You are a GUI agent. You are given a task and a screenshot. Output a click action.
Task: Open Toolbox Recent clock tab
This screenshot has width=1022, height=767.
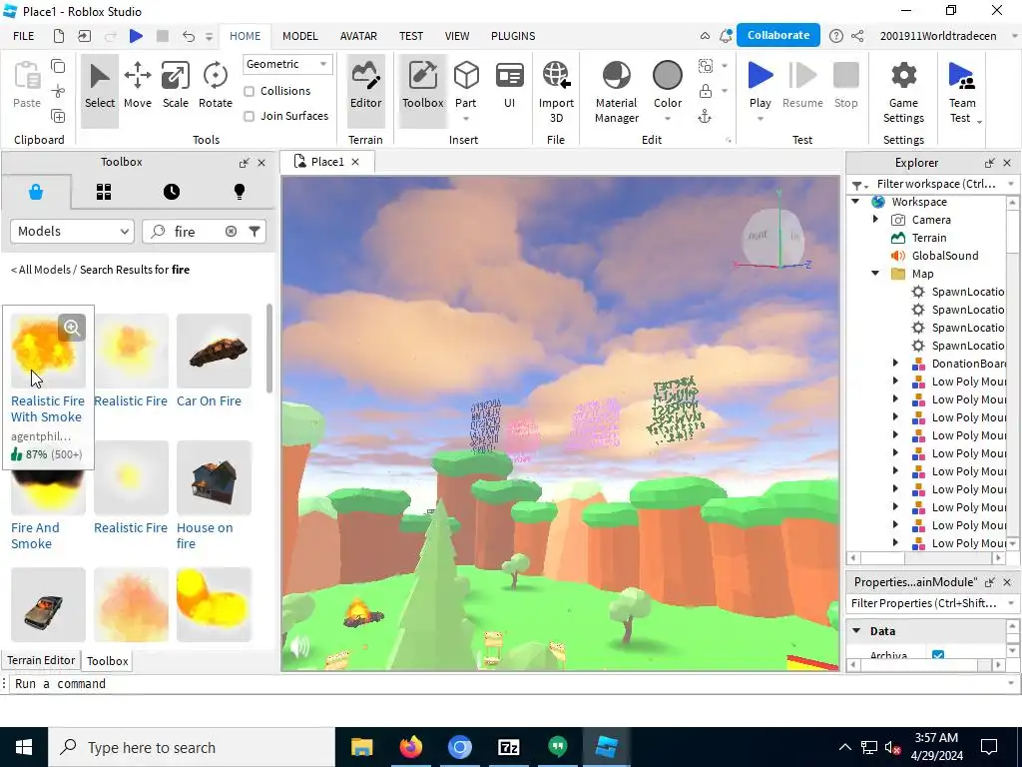point(172,192)
